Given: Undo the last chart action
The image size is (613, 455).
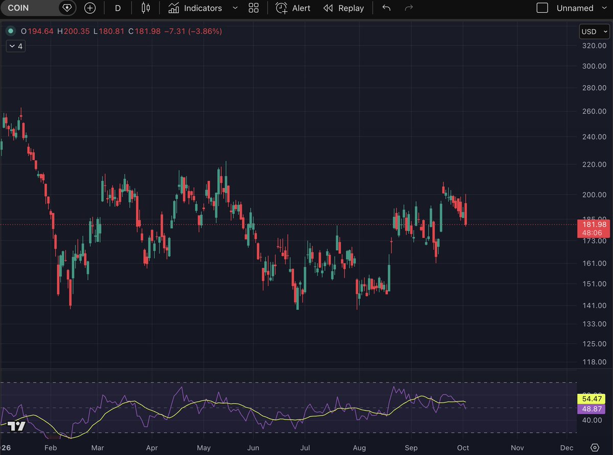Looking at the screenshot, I should coord(387,8).
